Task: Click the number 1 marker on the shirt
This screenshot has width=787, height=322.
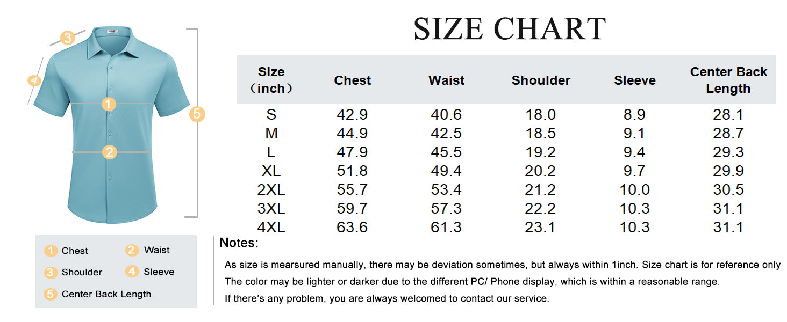Action: (x=109, y=104)
